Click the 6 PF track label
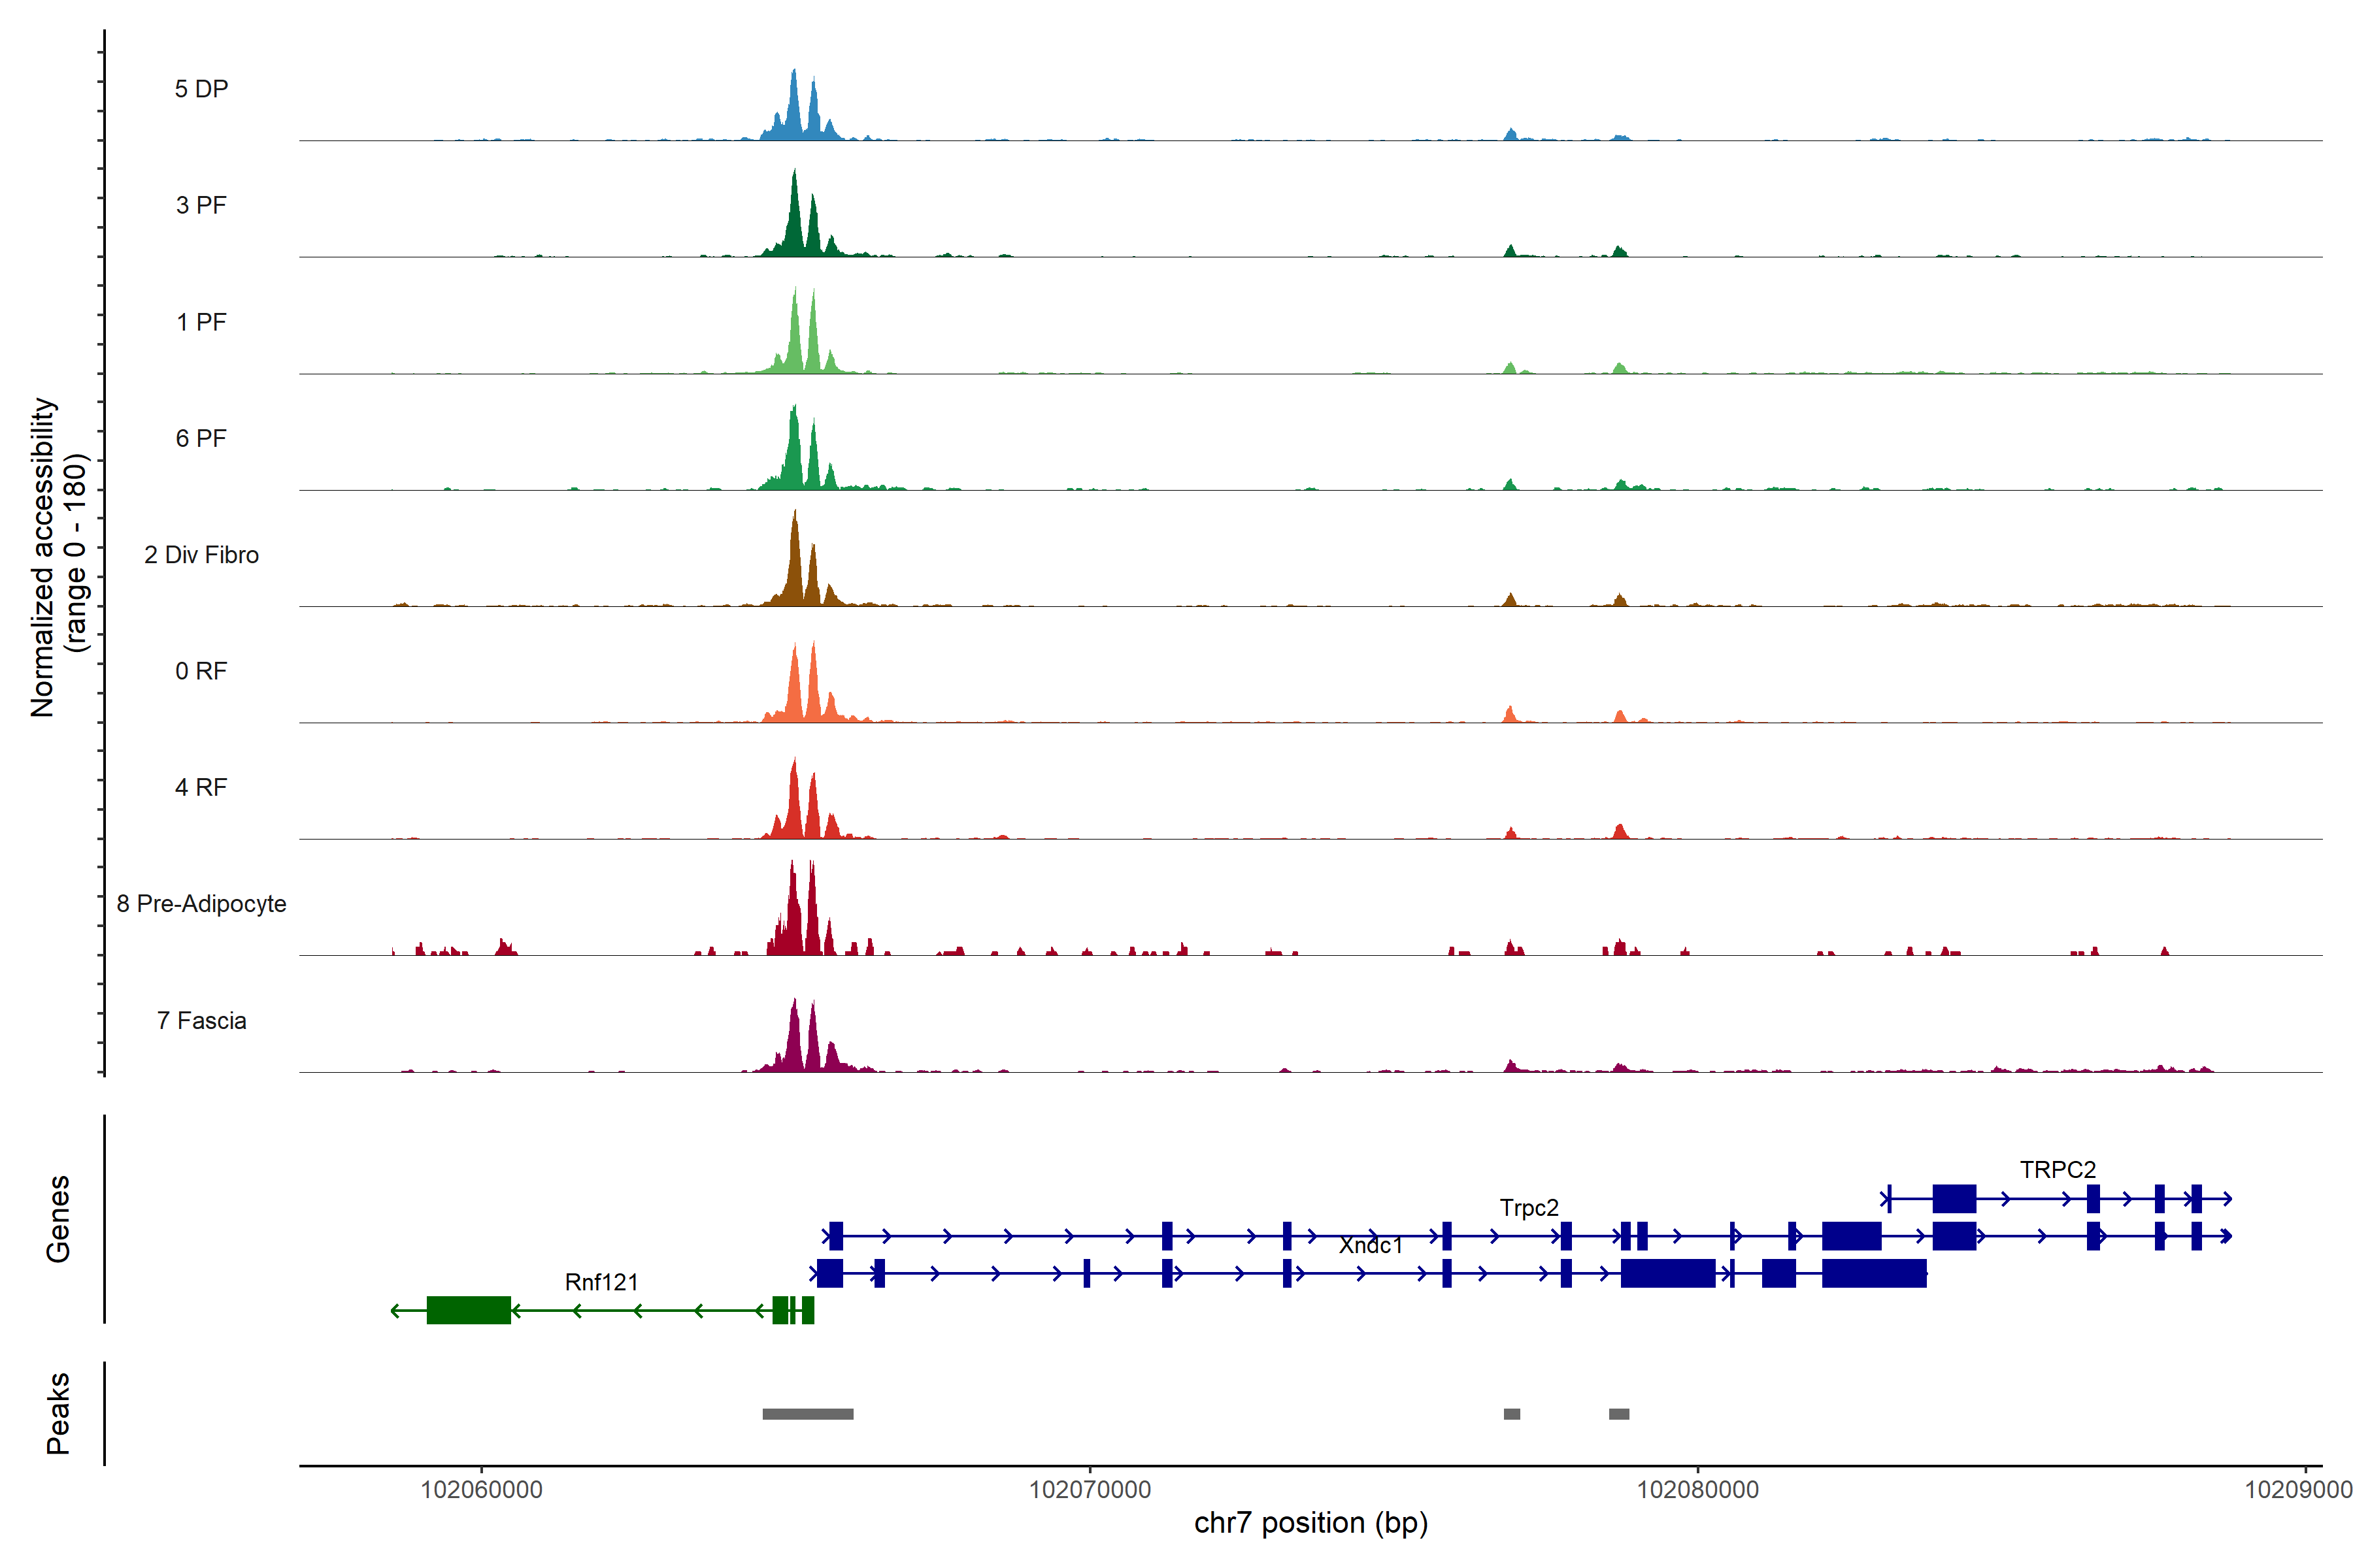2353x1568 pixels. tap(201, 438)
